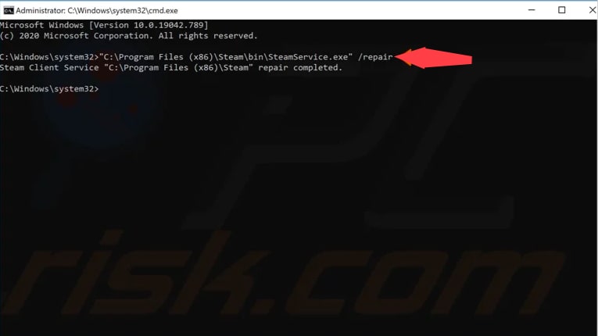Place cursor at the empty C:\Windows\system32> prompt

pyautogui.click(x=49, y=89)
